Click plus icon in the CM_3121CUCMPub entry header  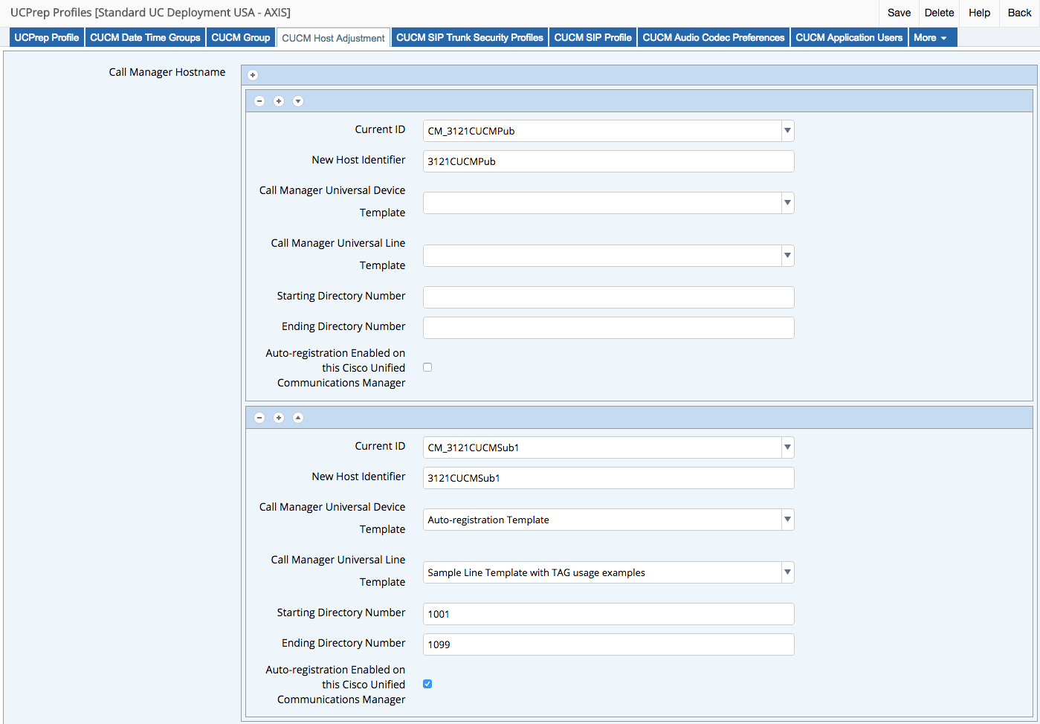pyautogui.click(x=279, y=101)
